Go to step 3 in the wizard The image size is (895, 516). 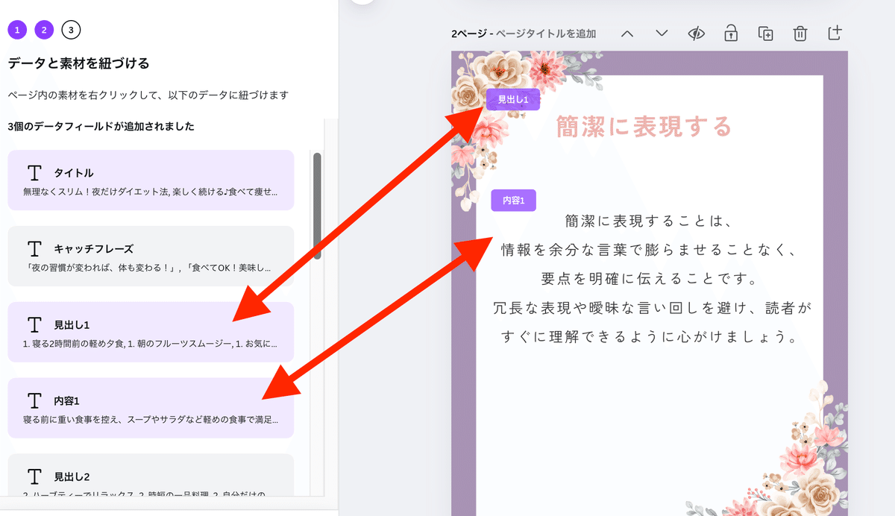(71, 30)
